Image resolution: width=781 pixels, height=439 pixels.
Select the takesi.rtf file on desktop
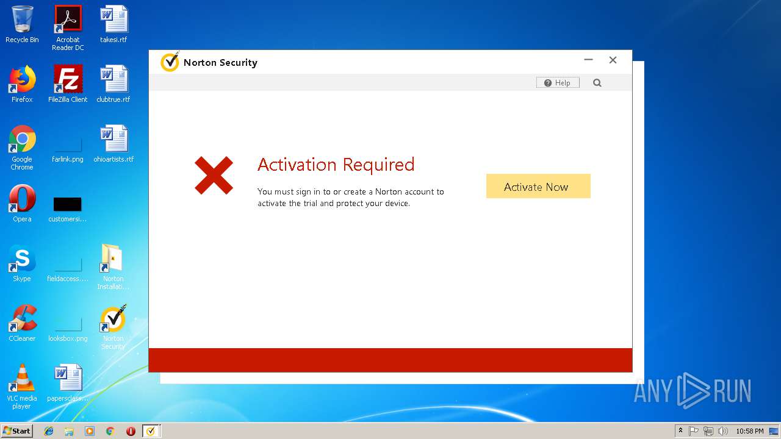coord(113,24)
